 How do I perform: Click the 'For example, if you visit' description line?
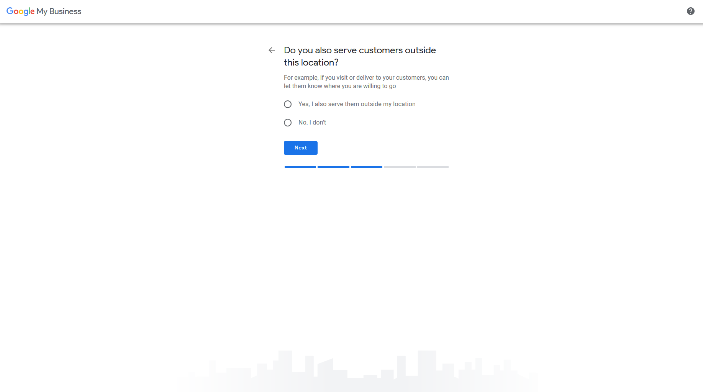(366, 78)
